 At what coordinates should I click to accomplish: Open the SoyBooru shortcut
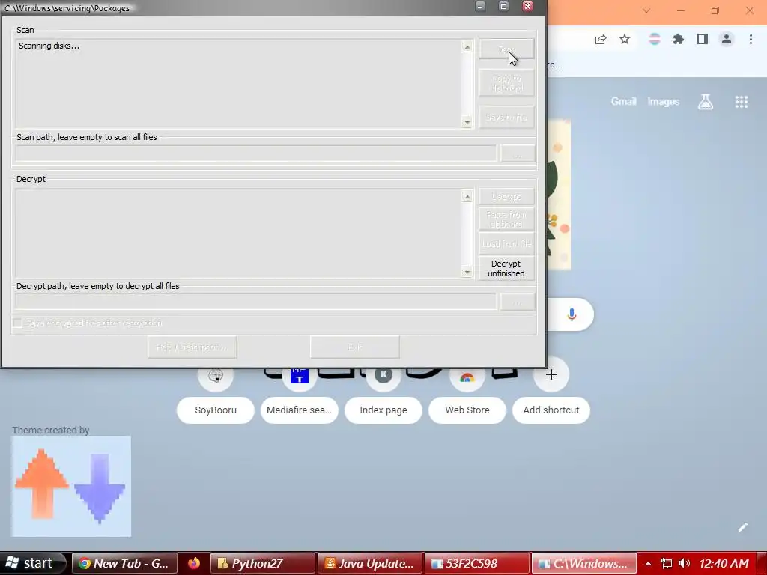216,410
